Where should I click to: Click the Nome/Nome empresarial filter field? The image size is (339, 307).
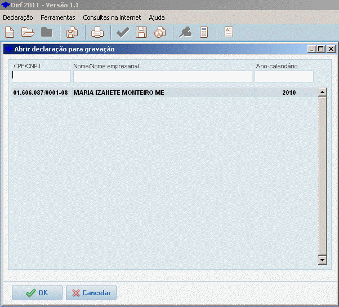point(163,76)
